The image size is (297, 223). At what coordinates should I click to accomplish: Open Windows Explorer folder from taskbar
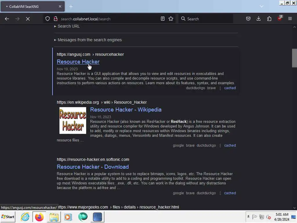(54, 217)
